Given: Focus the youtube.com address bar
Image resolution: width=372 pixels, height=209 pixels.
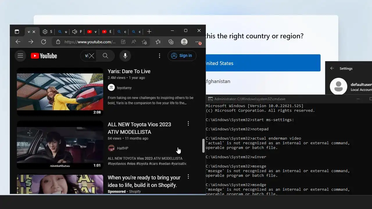Looking at the screenshot, I should point(90,42).
